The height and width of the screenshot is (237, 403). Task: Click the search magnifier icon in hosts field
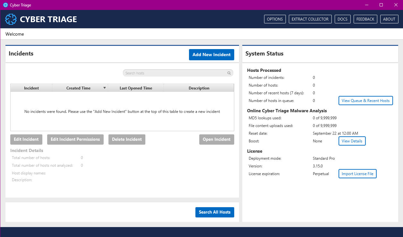(x=229, y=73)
